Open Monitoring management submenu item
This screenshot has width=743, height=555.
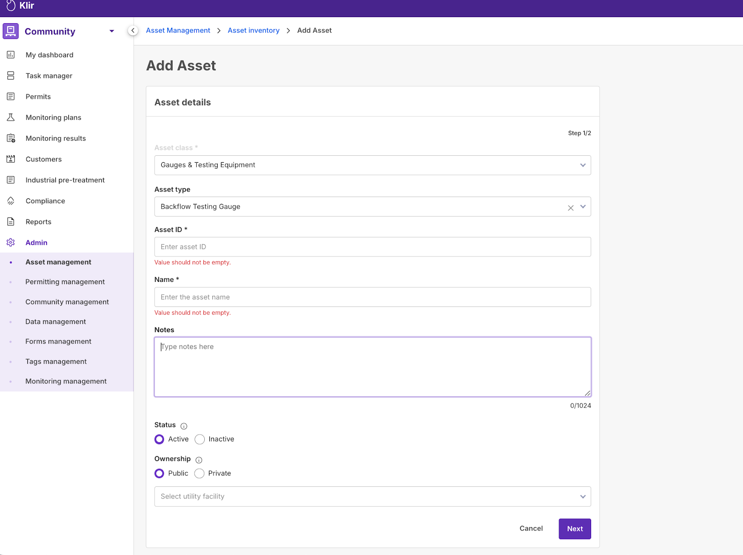point(66,381)
